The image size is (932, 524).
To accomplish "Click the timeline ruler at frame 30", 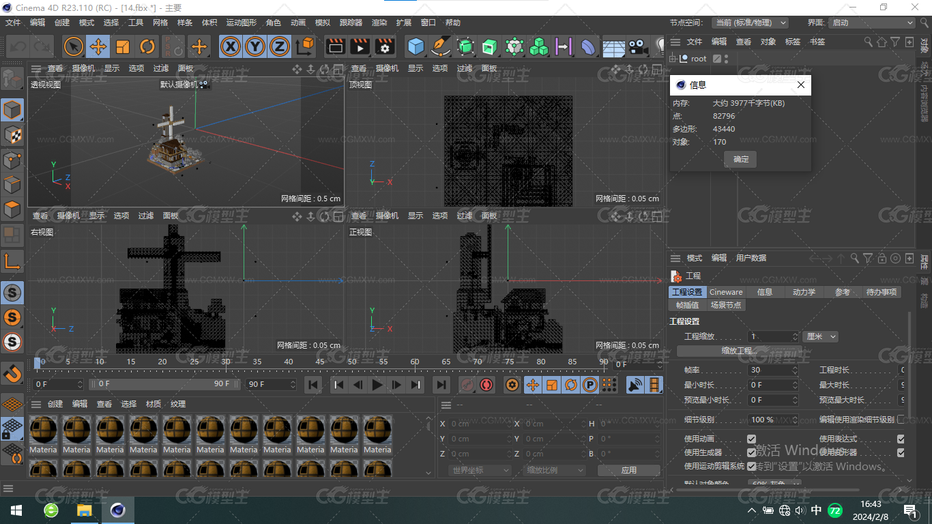I will pyautogui.click(x=226, y=362).
